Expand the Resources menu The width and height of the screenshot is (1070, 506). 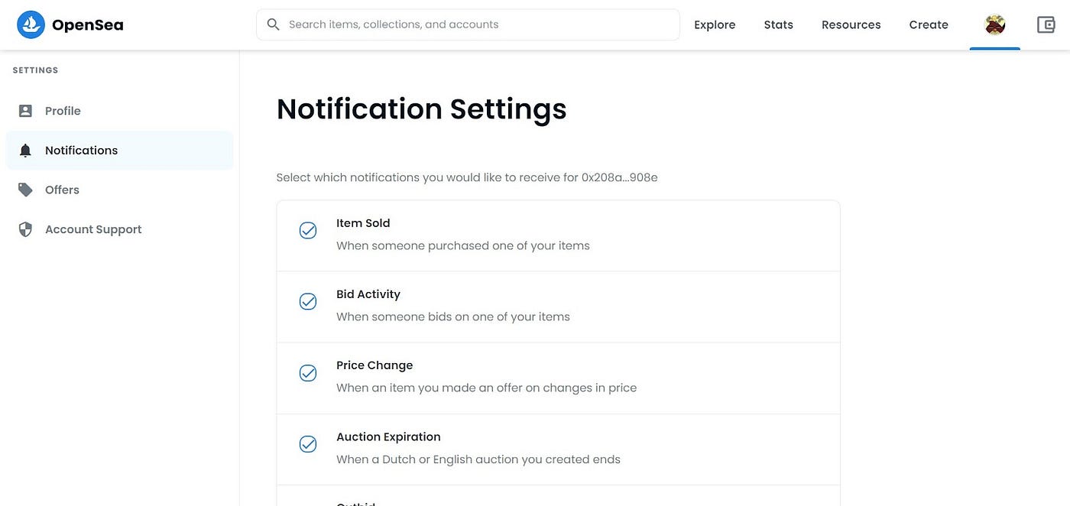point(851,24)
